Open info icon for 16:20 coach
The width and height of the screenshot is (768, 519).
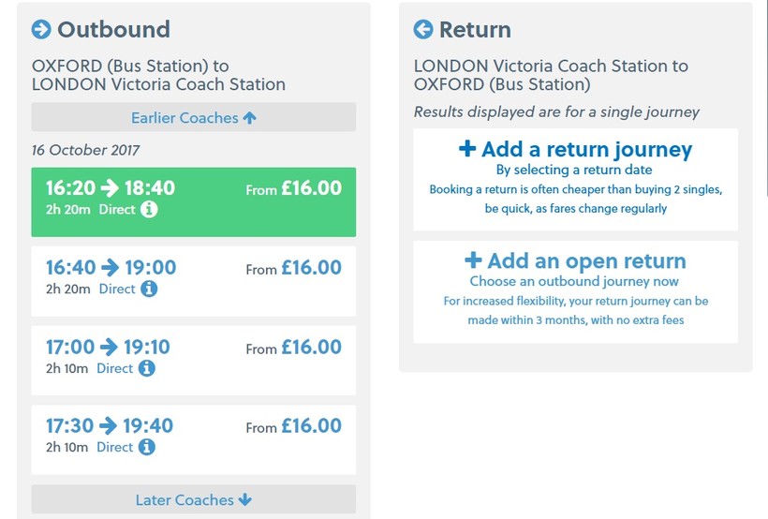149,210
